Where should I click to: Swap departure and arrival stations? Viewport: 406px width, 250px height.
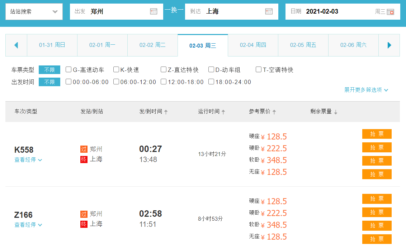174,10
